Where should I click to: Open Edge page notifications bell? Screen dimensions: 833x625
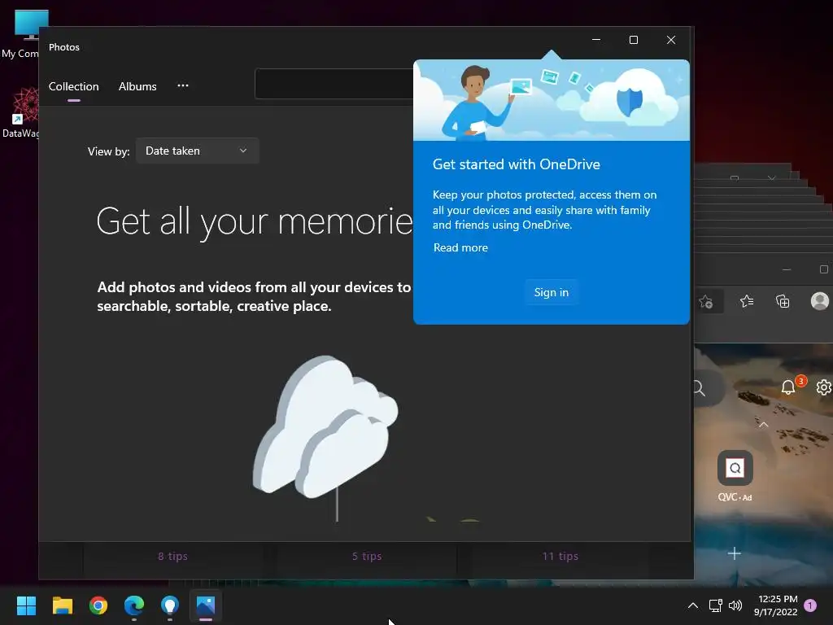pyautogui.click(x=788, y=387)
